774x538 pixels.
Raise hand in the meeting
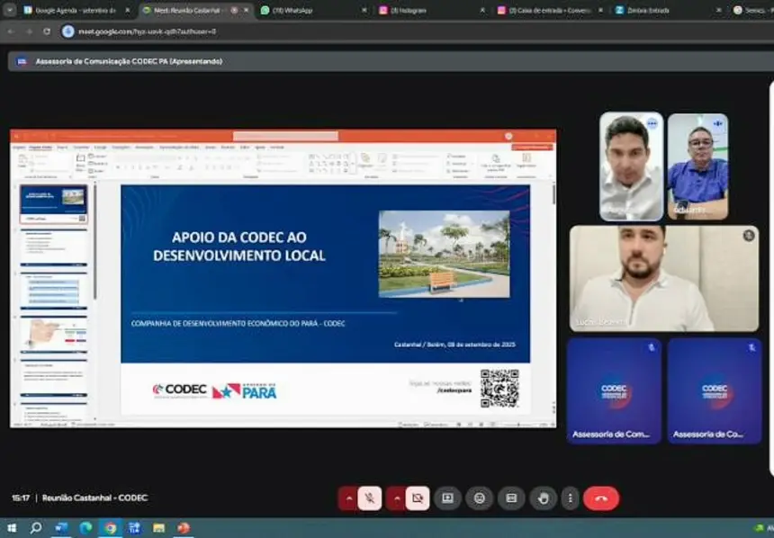[544, 498]
